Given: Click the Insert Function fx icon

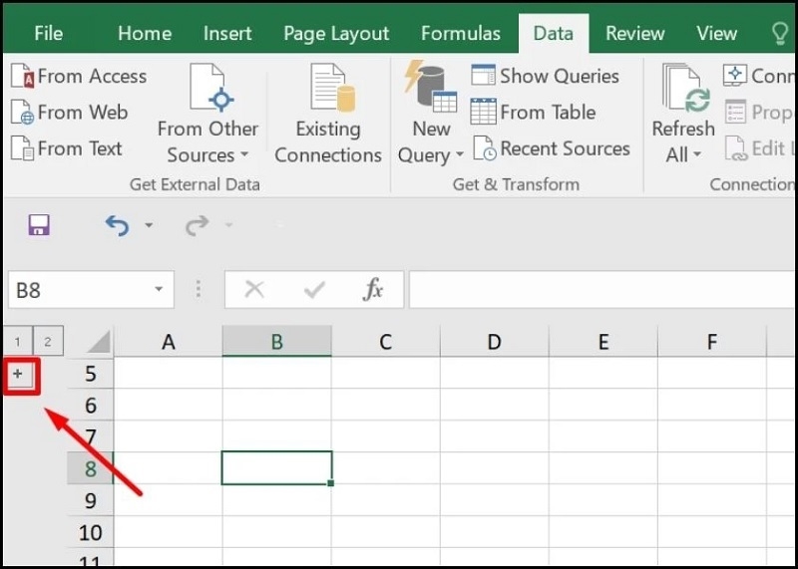Looking at the screenshot, I should click(x=373, y=290).
